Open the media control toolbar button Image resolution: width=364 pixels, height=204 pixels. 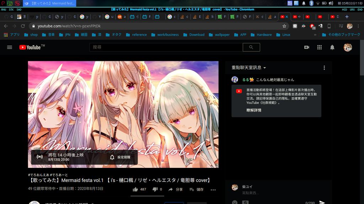pos(341,26)
